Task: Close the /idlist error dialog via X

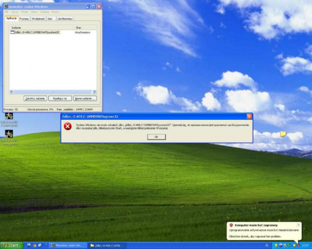Action: click(249, 116)
